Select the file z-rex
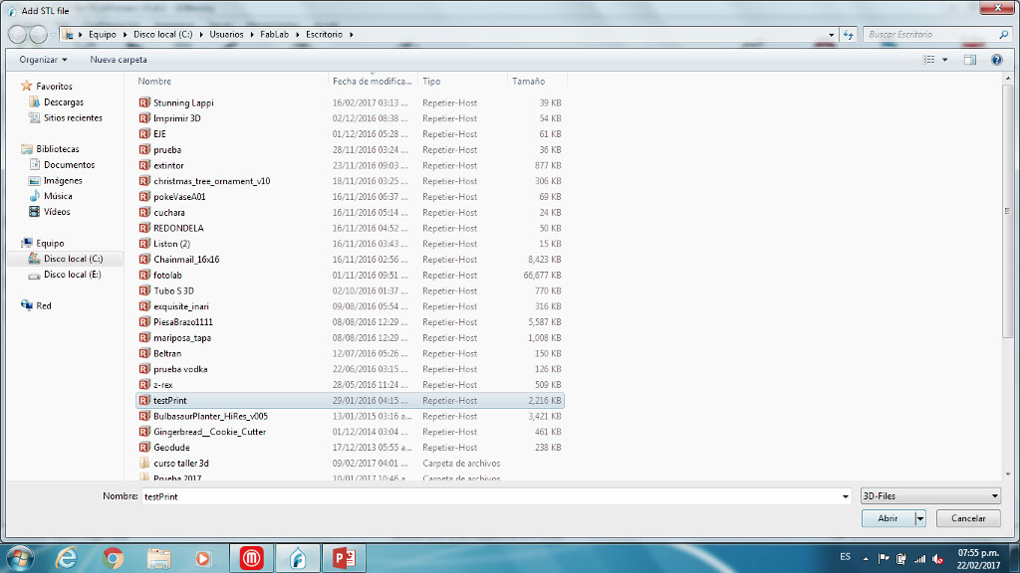This screenshot has width=1020, height=573. (x=162, y=385)
